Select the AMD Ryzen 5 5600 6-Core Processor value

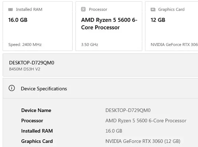tap(146, 121)
